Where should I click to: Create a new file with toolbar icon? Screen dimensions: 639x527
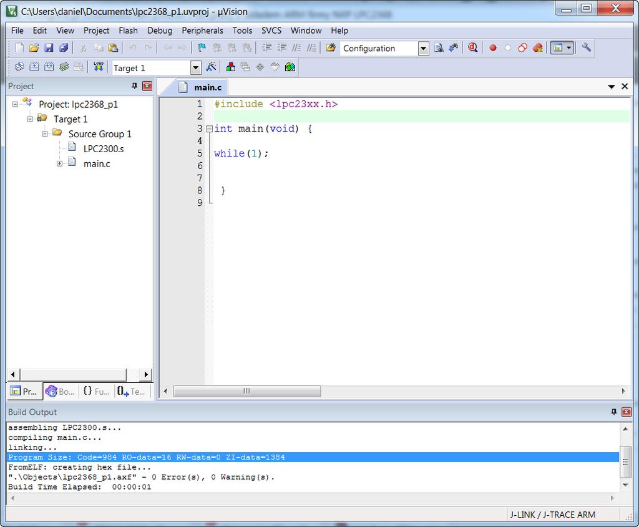(19, 48)
